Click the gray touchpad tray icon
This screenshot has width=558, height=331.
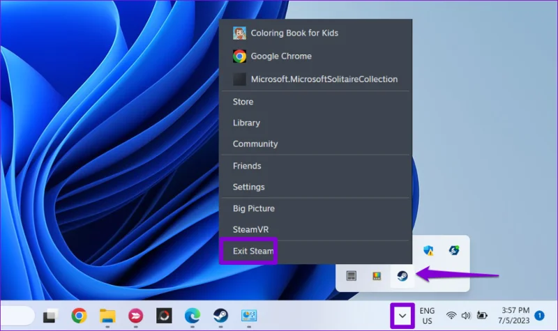(x=352, y=276)
